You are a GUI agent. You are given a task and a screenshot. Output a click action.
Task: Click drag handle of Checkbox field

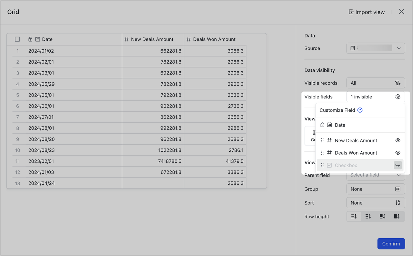[322, 165]
